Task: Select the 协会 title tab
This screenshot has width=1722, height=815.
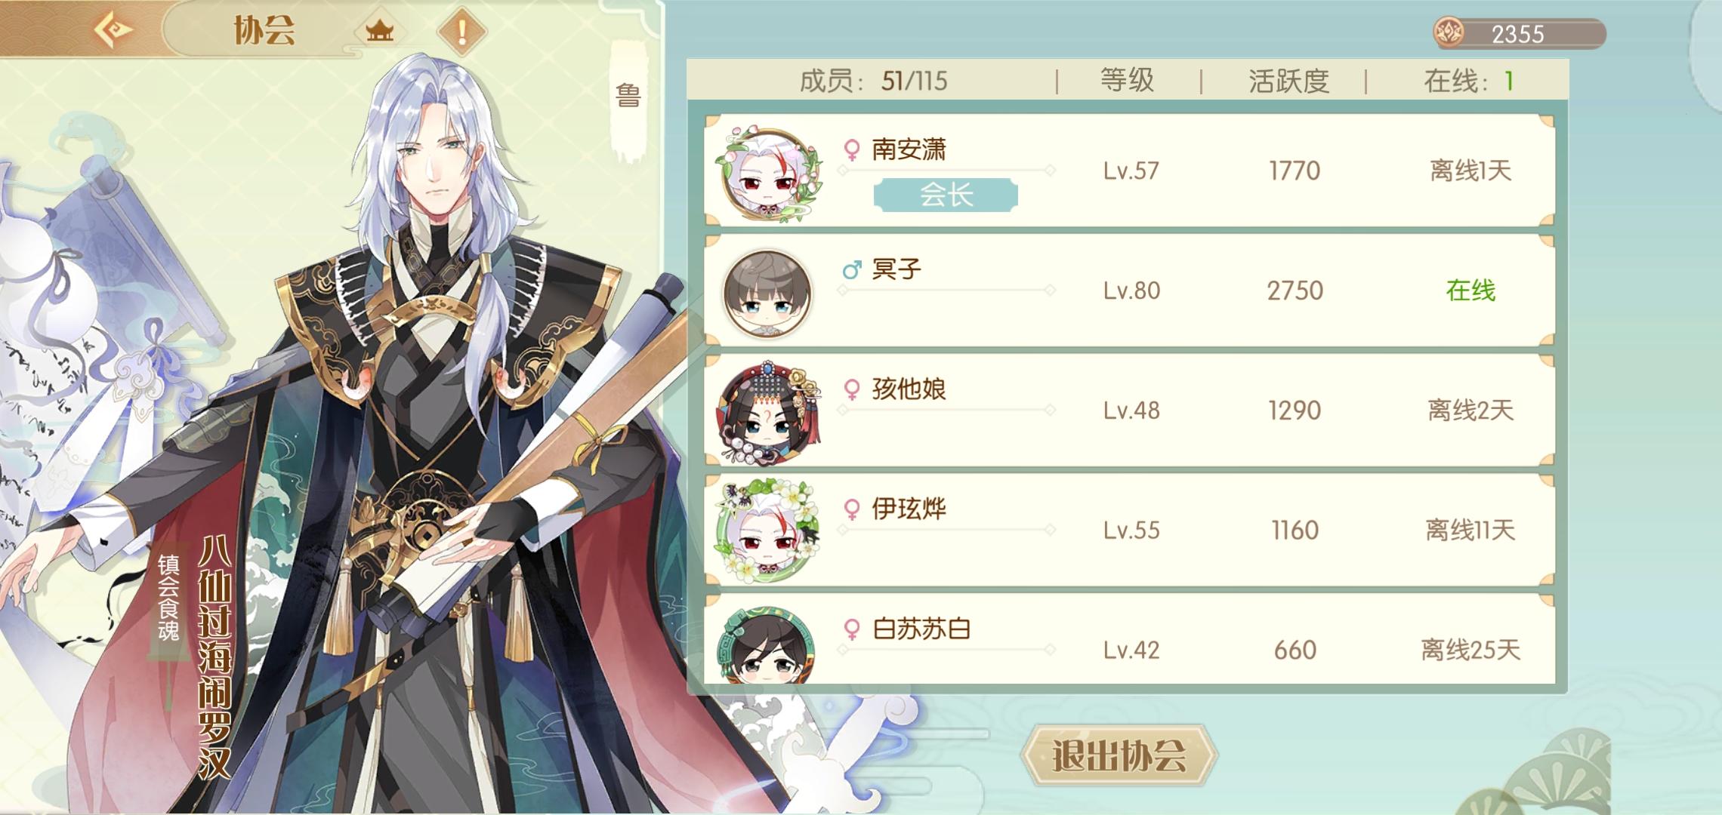Action: click(x=264, y=31)
